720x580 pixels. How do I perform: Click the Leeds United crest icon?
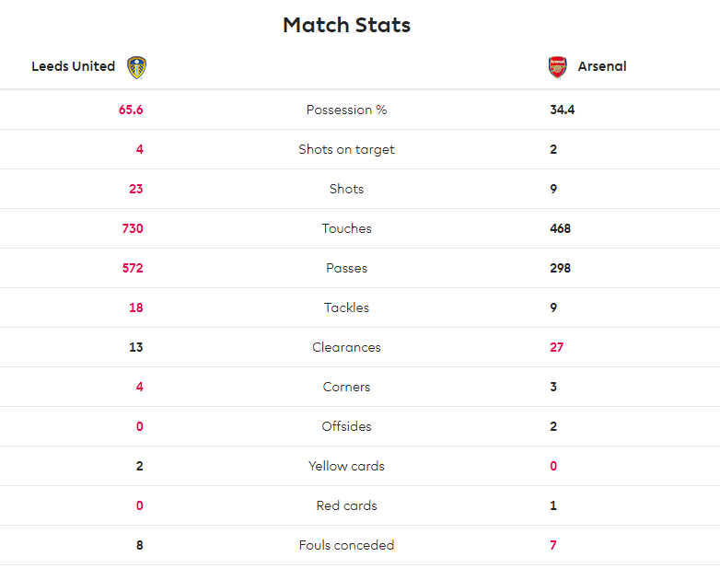point(137,67)
